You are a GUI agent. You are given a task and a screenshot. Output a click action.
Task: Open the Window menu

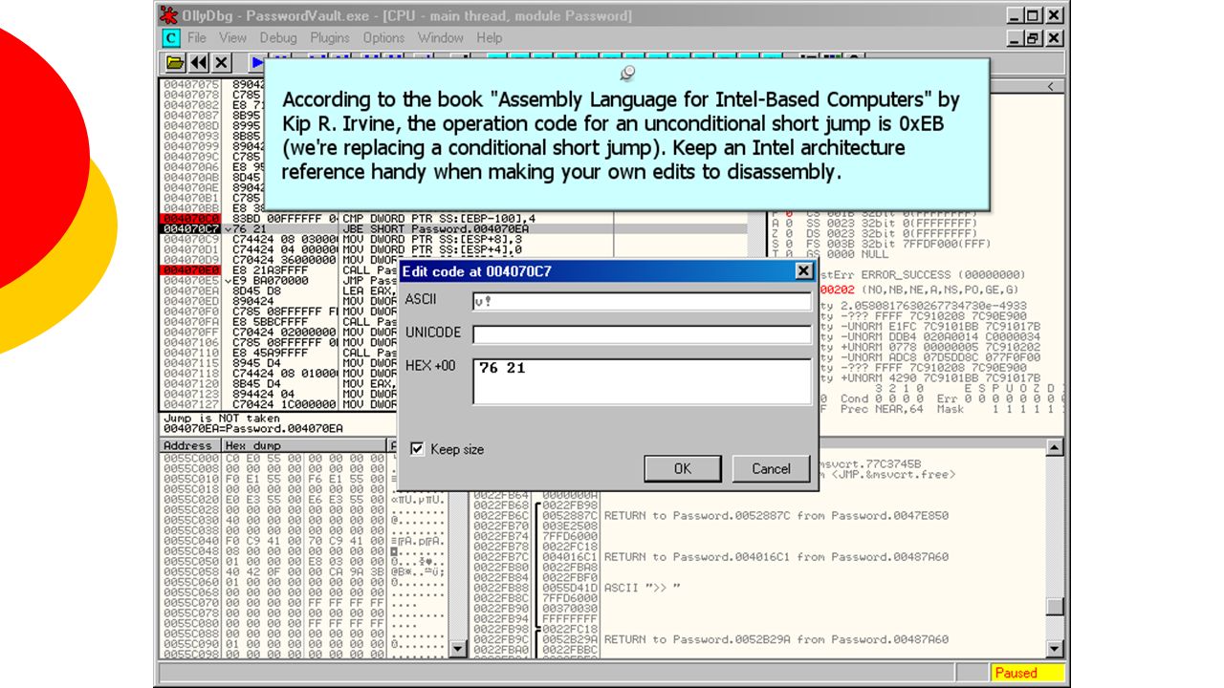coord(441,38)
